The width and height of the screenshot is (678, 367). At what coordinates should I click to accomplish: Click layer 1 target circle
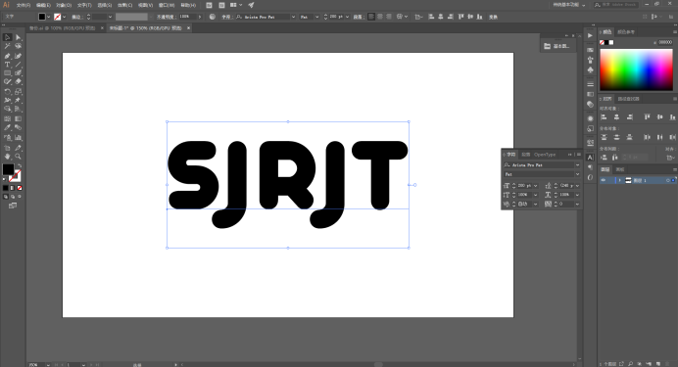[x=667, y=180]
